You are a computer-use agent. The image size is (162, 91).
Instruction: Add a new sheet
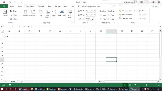pos(22,82)
